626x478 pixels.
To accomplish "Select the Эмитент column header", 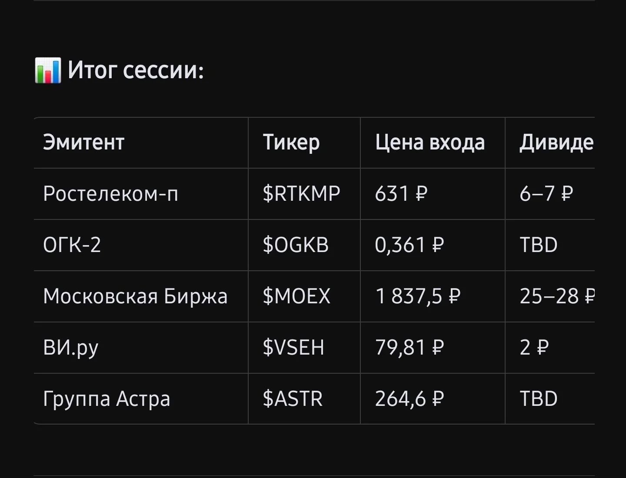I will pos(84,143).
